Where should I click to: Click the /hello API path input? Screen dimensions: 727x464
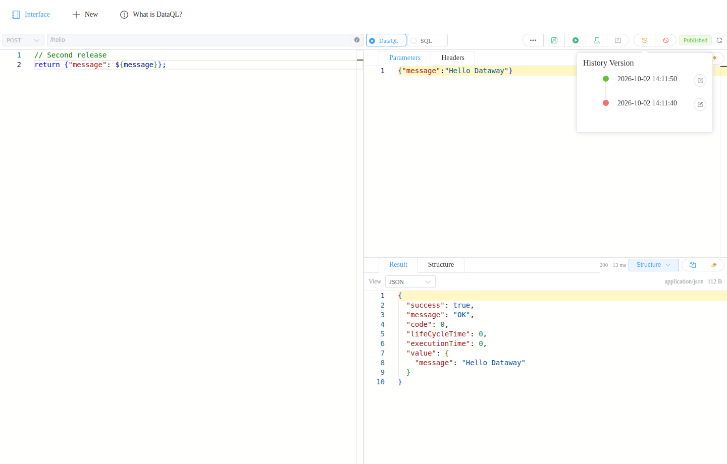[x=198, y=40]
